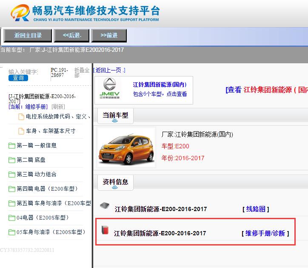Expand the 第二篇 底盘 folder
This screenshot has height=268, width=308.
tap(31, 160)
